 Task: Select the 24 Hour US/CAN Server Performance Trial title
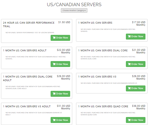(29, 24)
